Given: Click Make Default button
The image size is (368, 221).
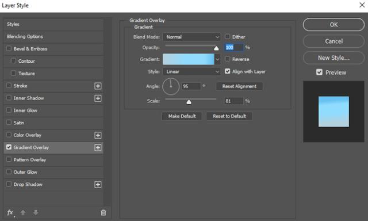Looking at the screenshot, I should [182, 116].
